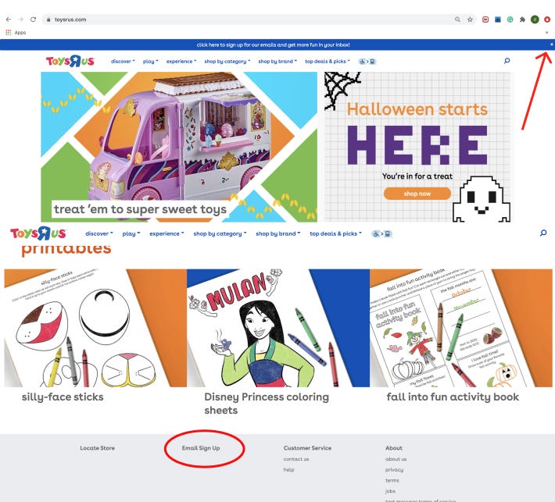Expand the top 'play' dropdown menu
Viewport: 555px width, 502px height.
pyautogui.click(x=150, y=61)
